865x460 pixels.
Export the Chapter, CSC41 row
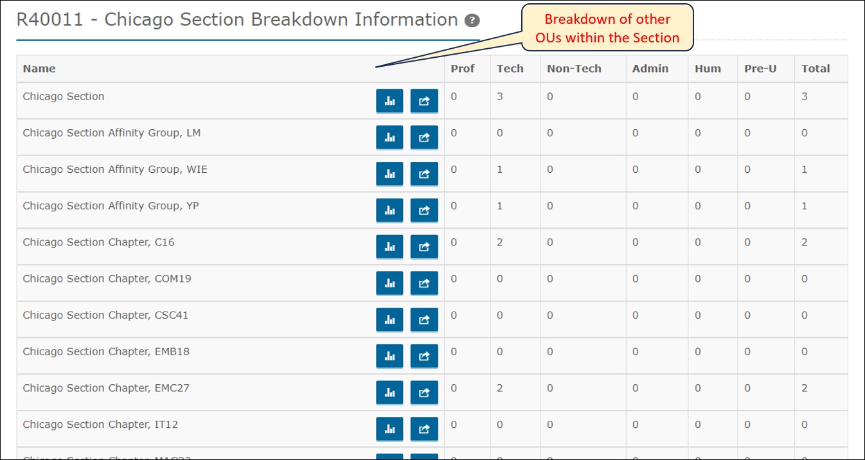(x=424, y=320)
